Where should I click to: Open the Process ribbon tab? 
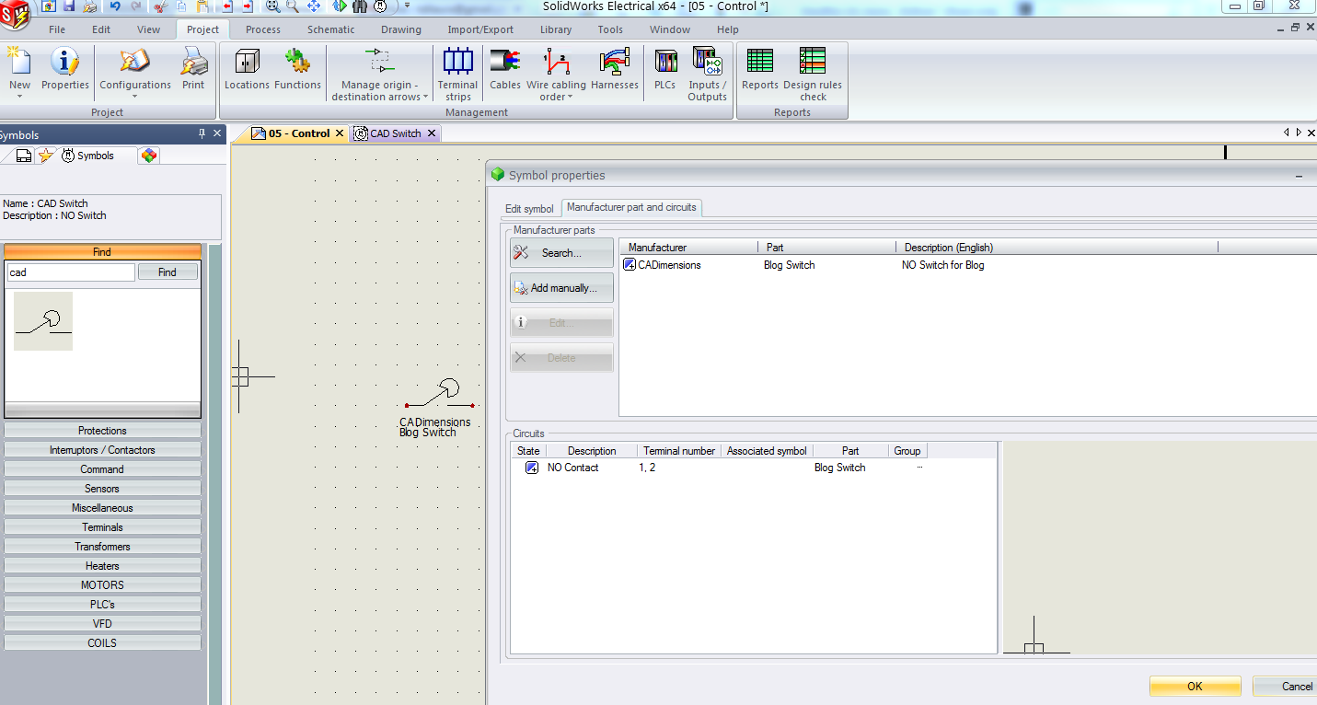[263, 29]
